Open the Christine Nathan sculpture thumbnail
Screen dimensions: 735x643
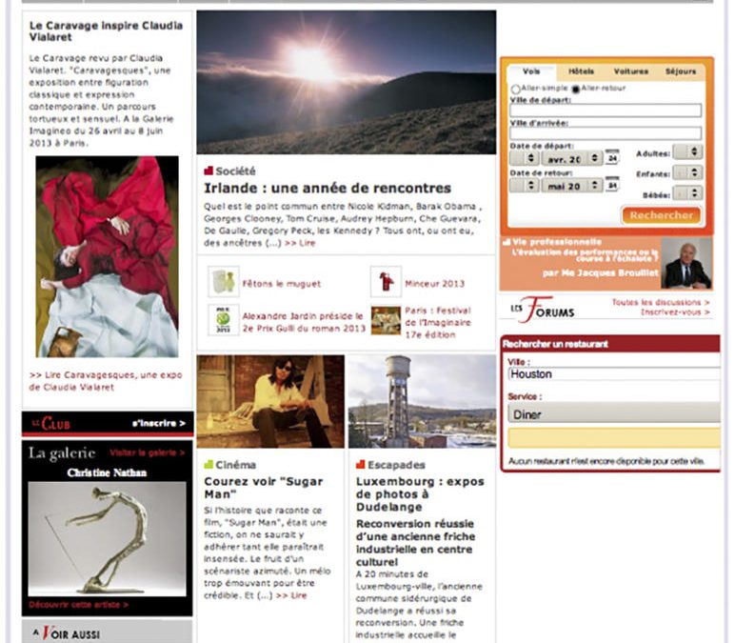click(107, 537)
